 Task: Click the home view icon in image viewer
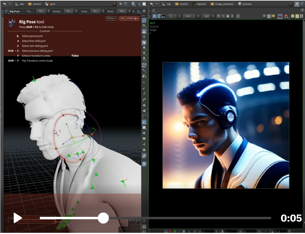[x=228, y=16]
